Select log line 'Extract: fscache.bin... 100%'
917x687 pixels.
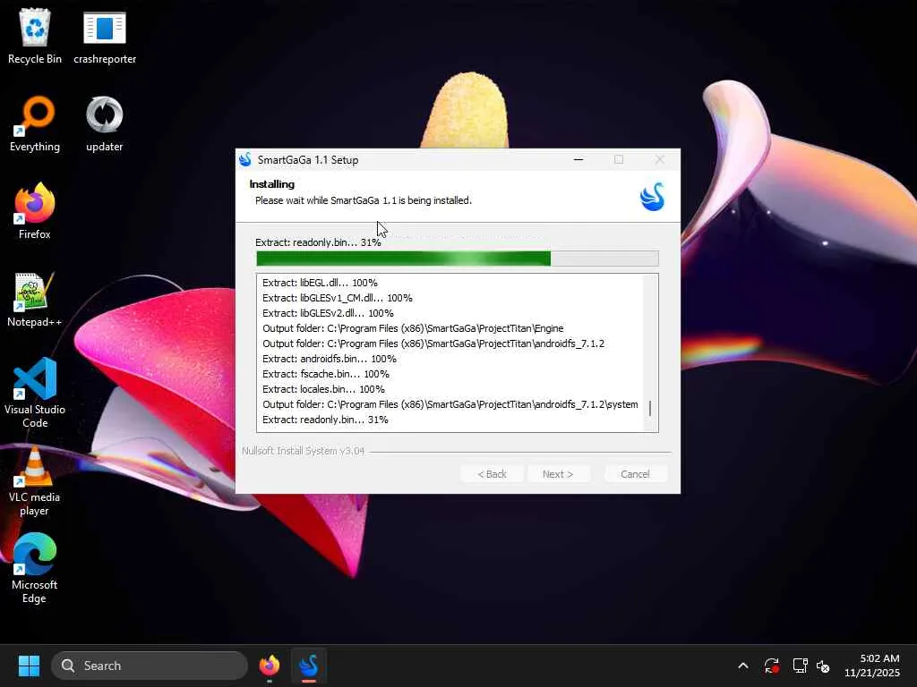[326, 374]
